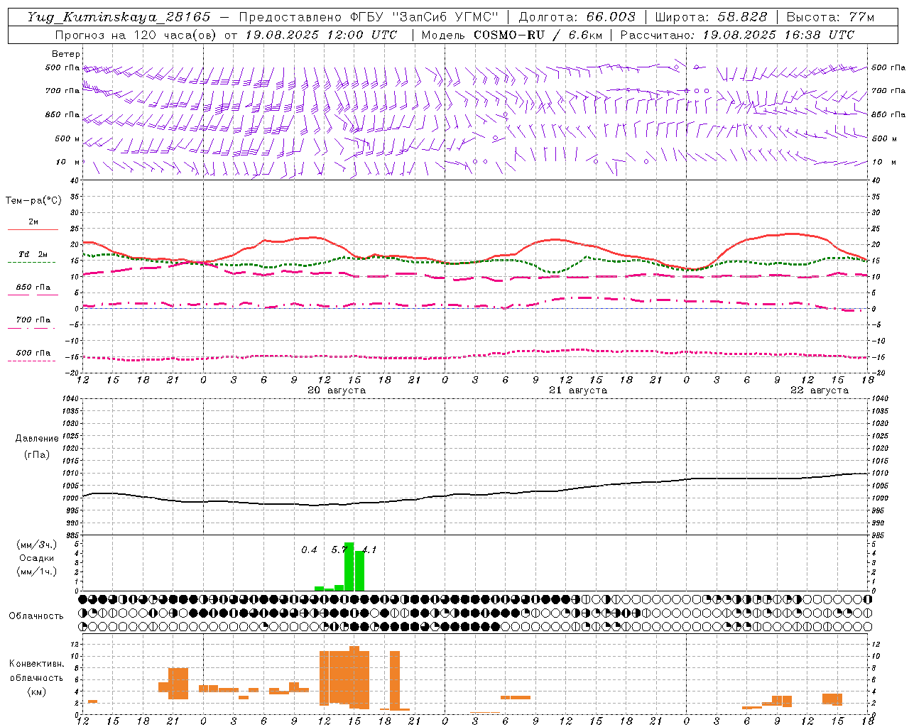
Task: Click the Давление pressure panel label
Action: (37, 439)
